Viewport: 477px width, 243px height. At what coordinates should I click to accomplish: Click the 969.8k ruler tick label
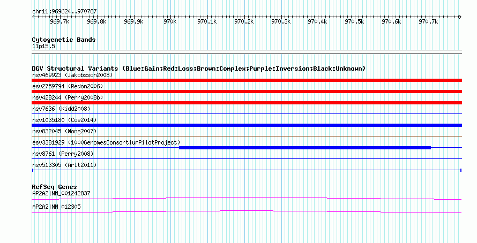click(x=96, y=21)
